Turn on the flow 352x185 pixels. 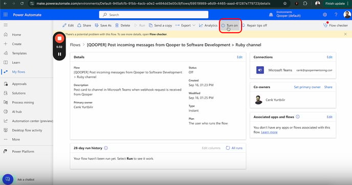tap(229, 25)
